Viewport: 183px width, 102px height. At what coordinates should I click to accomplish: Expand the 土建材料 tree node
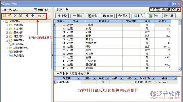[x=7, y=25]
